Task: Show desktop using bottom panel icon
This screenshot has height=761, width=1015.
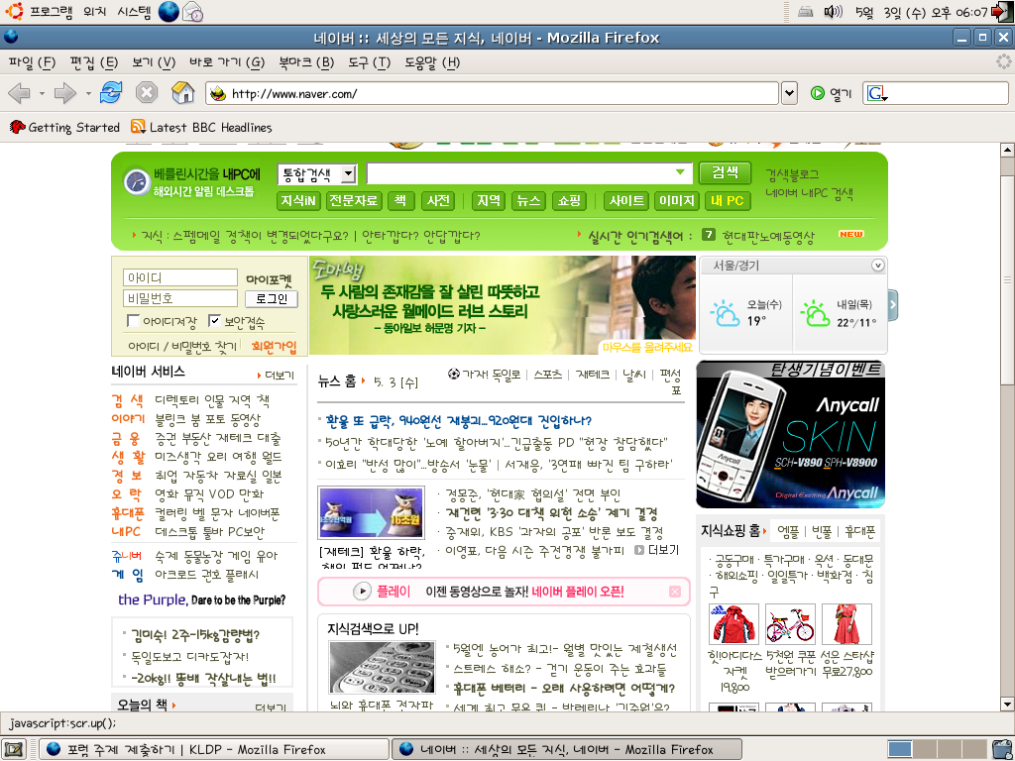Action: (x=14, y=749)
